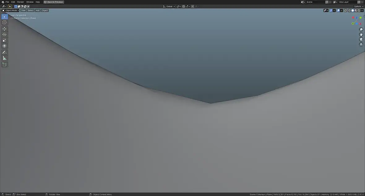
Task: Select the Select Box tool
Action: click(4, 17)
